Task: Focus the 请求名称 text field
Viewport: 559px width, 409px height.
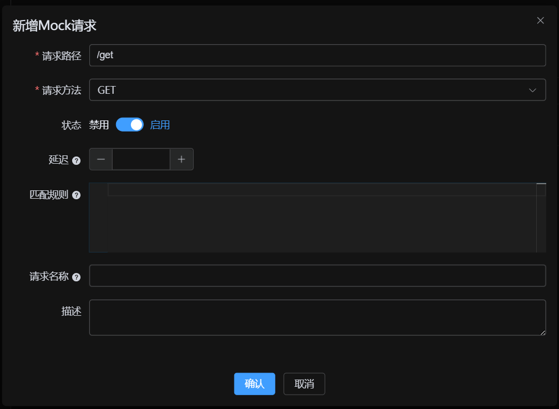Action: pos(317,276)
